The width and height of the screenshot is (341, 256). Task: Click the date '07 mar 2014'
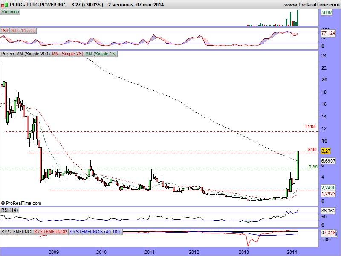pos(150,5)
